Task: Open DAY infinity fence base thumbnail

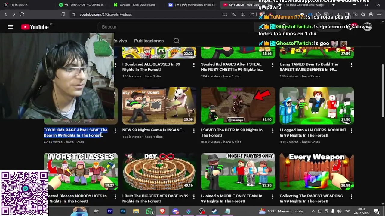Action: pos(159,172)
